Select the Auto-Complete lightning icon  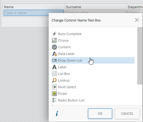(54, 34)
